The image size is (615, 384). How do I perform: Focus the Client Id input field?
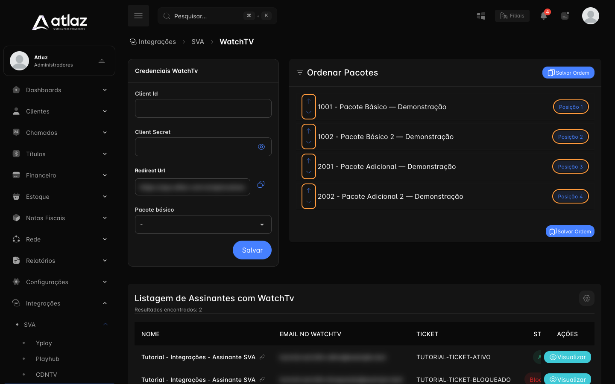pyautogui.click(x=203, y=108)
